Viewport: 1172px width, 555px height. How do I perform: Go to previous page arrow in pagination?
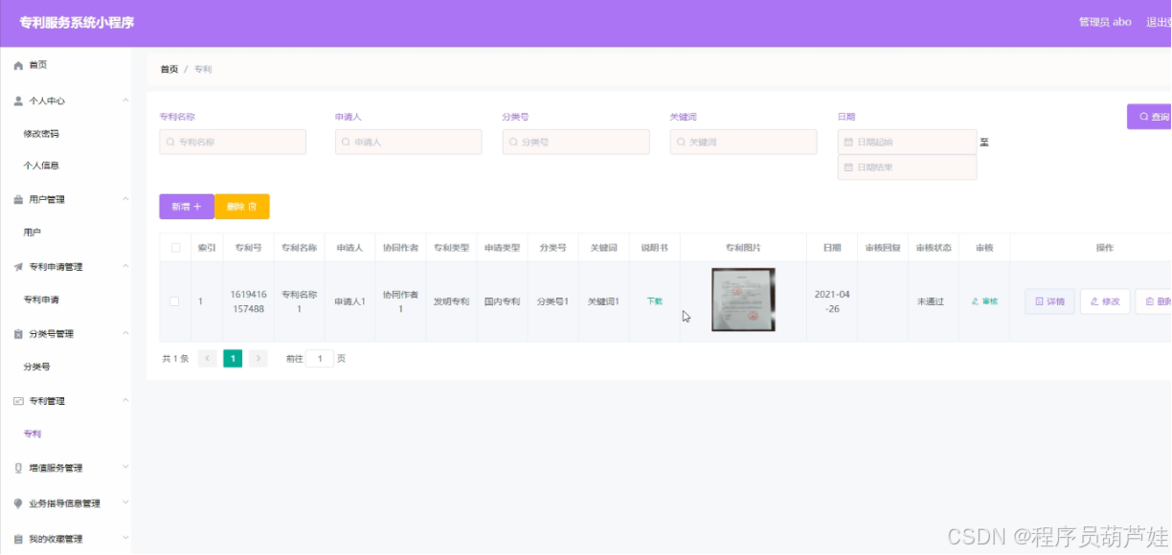(x=207, y=359)
